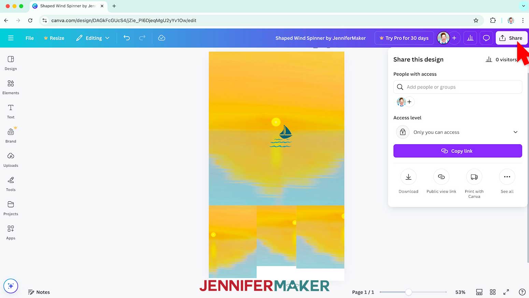The width and height of the screenshot is (529, 298).
Task: Open the Design side panel
Action: pos(11,63)
